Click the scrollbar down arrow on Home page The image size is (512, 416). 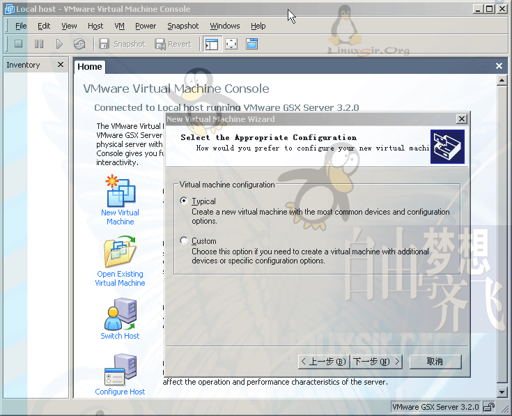point(502,392)
